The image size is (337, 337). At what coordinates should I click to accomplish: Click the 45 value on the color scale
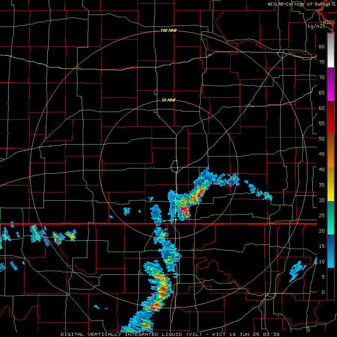322,154
